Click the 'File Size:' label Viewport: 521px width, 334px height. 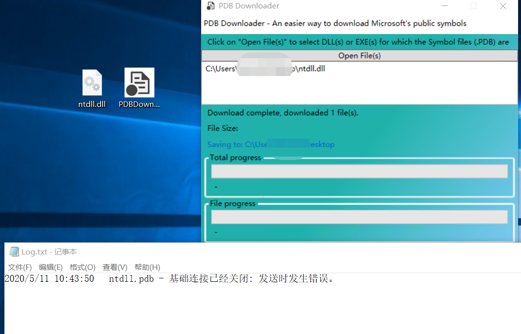[223, 128]
